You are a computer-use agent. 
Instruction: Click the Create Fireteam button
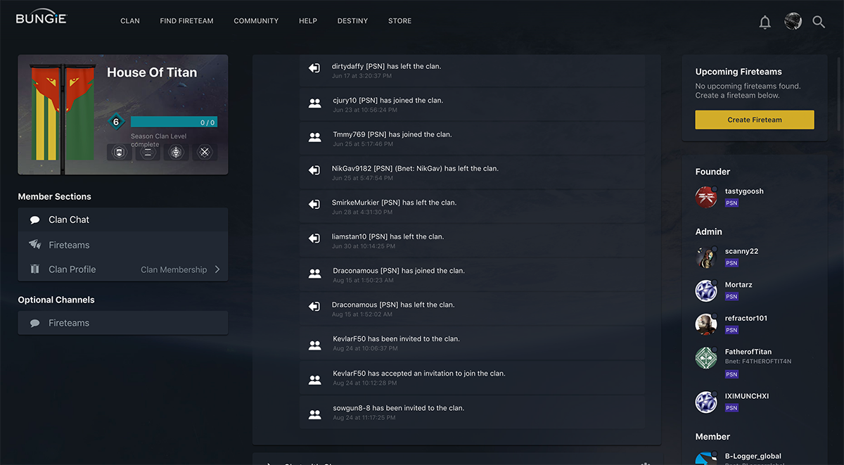pos(754,120)
